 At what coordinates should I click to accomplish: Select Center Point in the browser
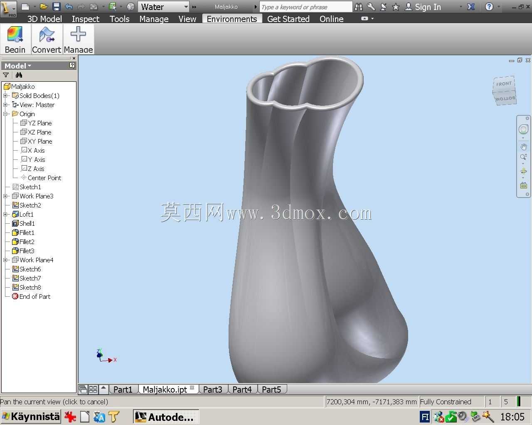pyautogui.click(x=41, y=178)
